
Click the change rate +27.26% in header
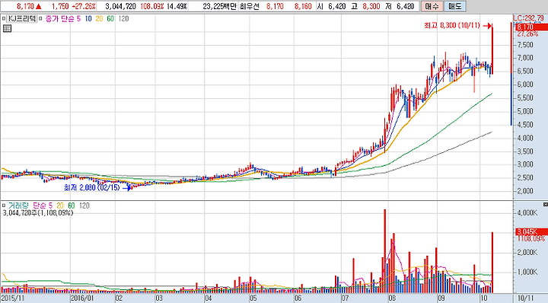pyautogui.click(x=84, y=6)
